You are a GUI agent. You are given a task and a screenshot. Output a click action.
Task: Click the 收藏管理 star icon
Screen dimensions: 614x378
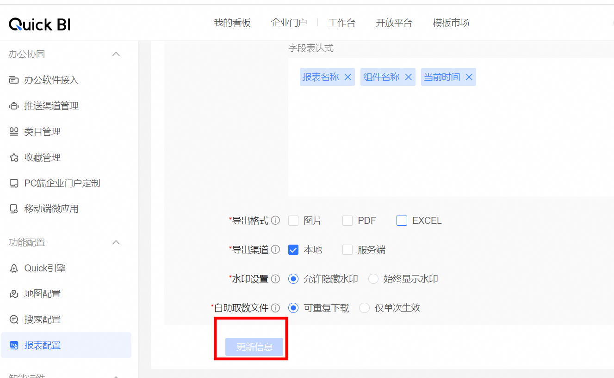[14, 158]
